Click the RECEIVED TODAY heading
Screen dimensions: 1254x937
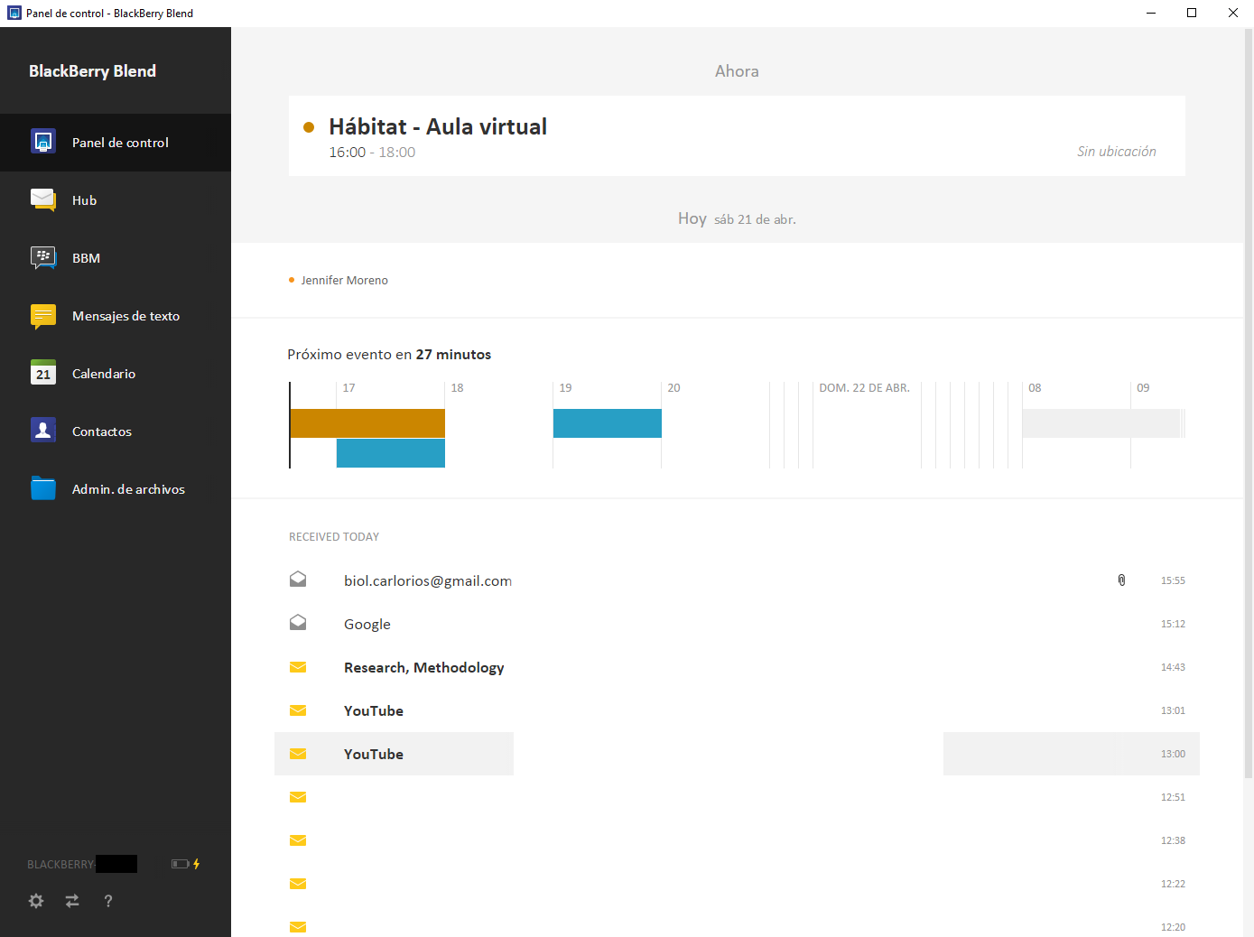pyautogui.click(x=334, y=536)
